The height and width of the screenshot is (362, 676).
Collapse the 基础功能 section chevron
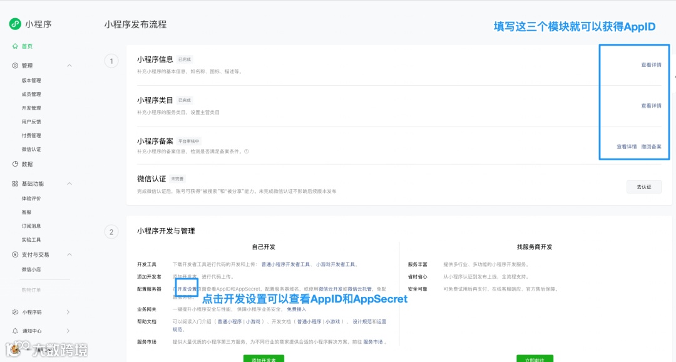pyautogui.click(x=69, y=184)
